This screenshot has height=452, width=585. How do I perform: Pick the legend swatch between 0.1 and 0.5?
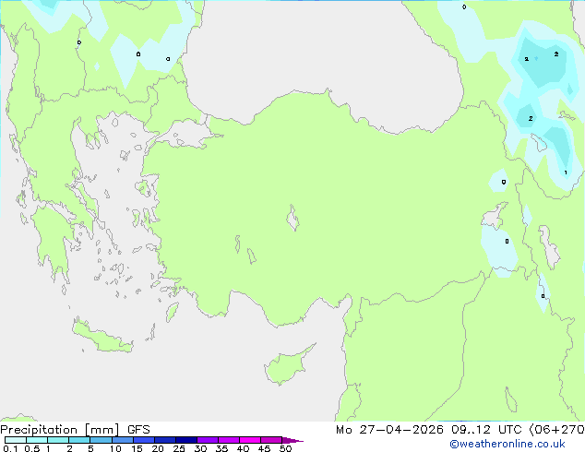(x=16, y=440)
